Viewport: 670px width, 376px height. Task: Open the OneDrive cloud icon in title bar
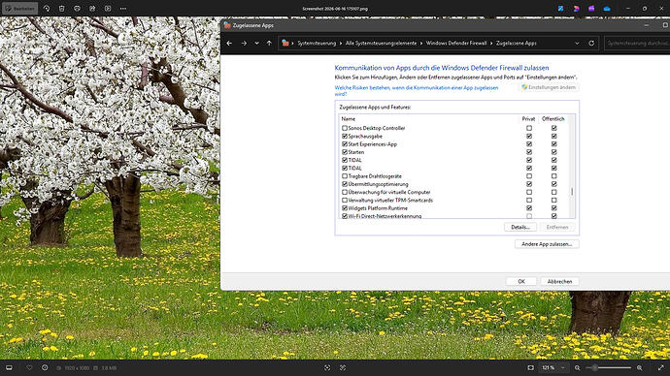[x=607, y=9]
